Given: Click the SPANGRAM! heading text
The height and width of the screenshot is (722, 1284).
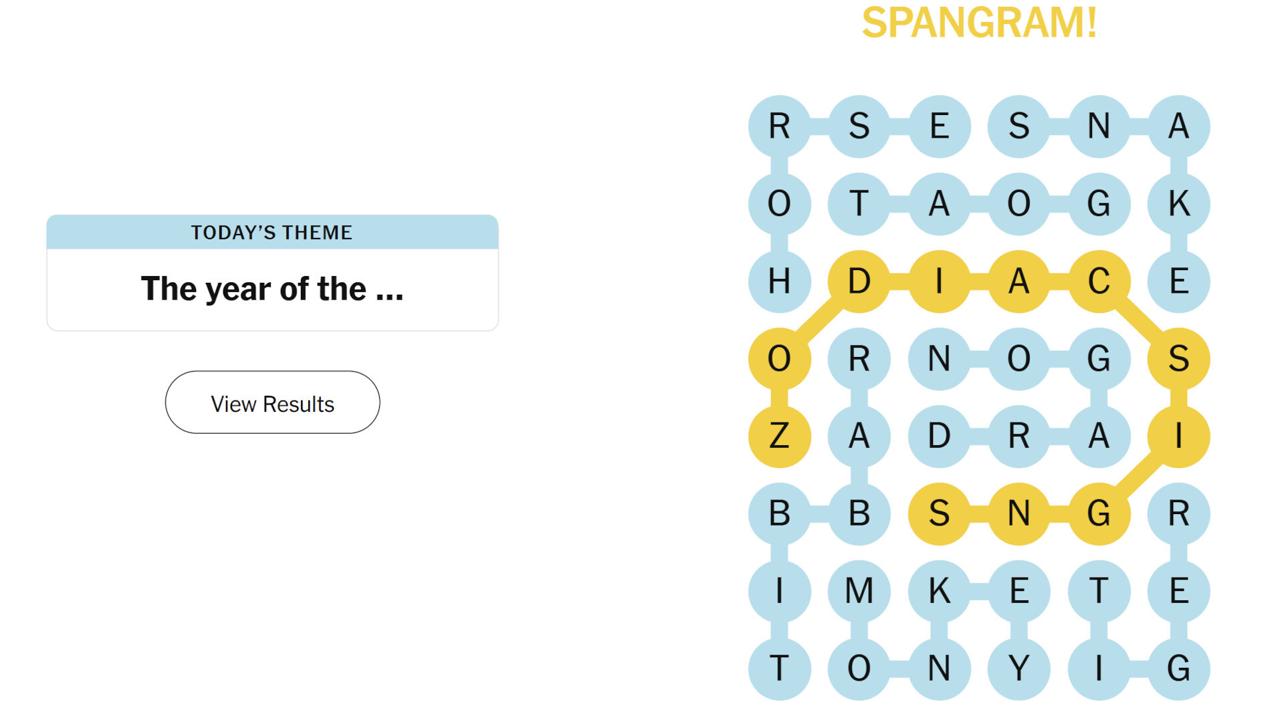Looking at the screenshot, I should point(979,23).
